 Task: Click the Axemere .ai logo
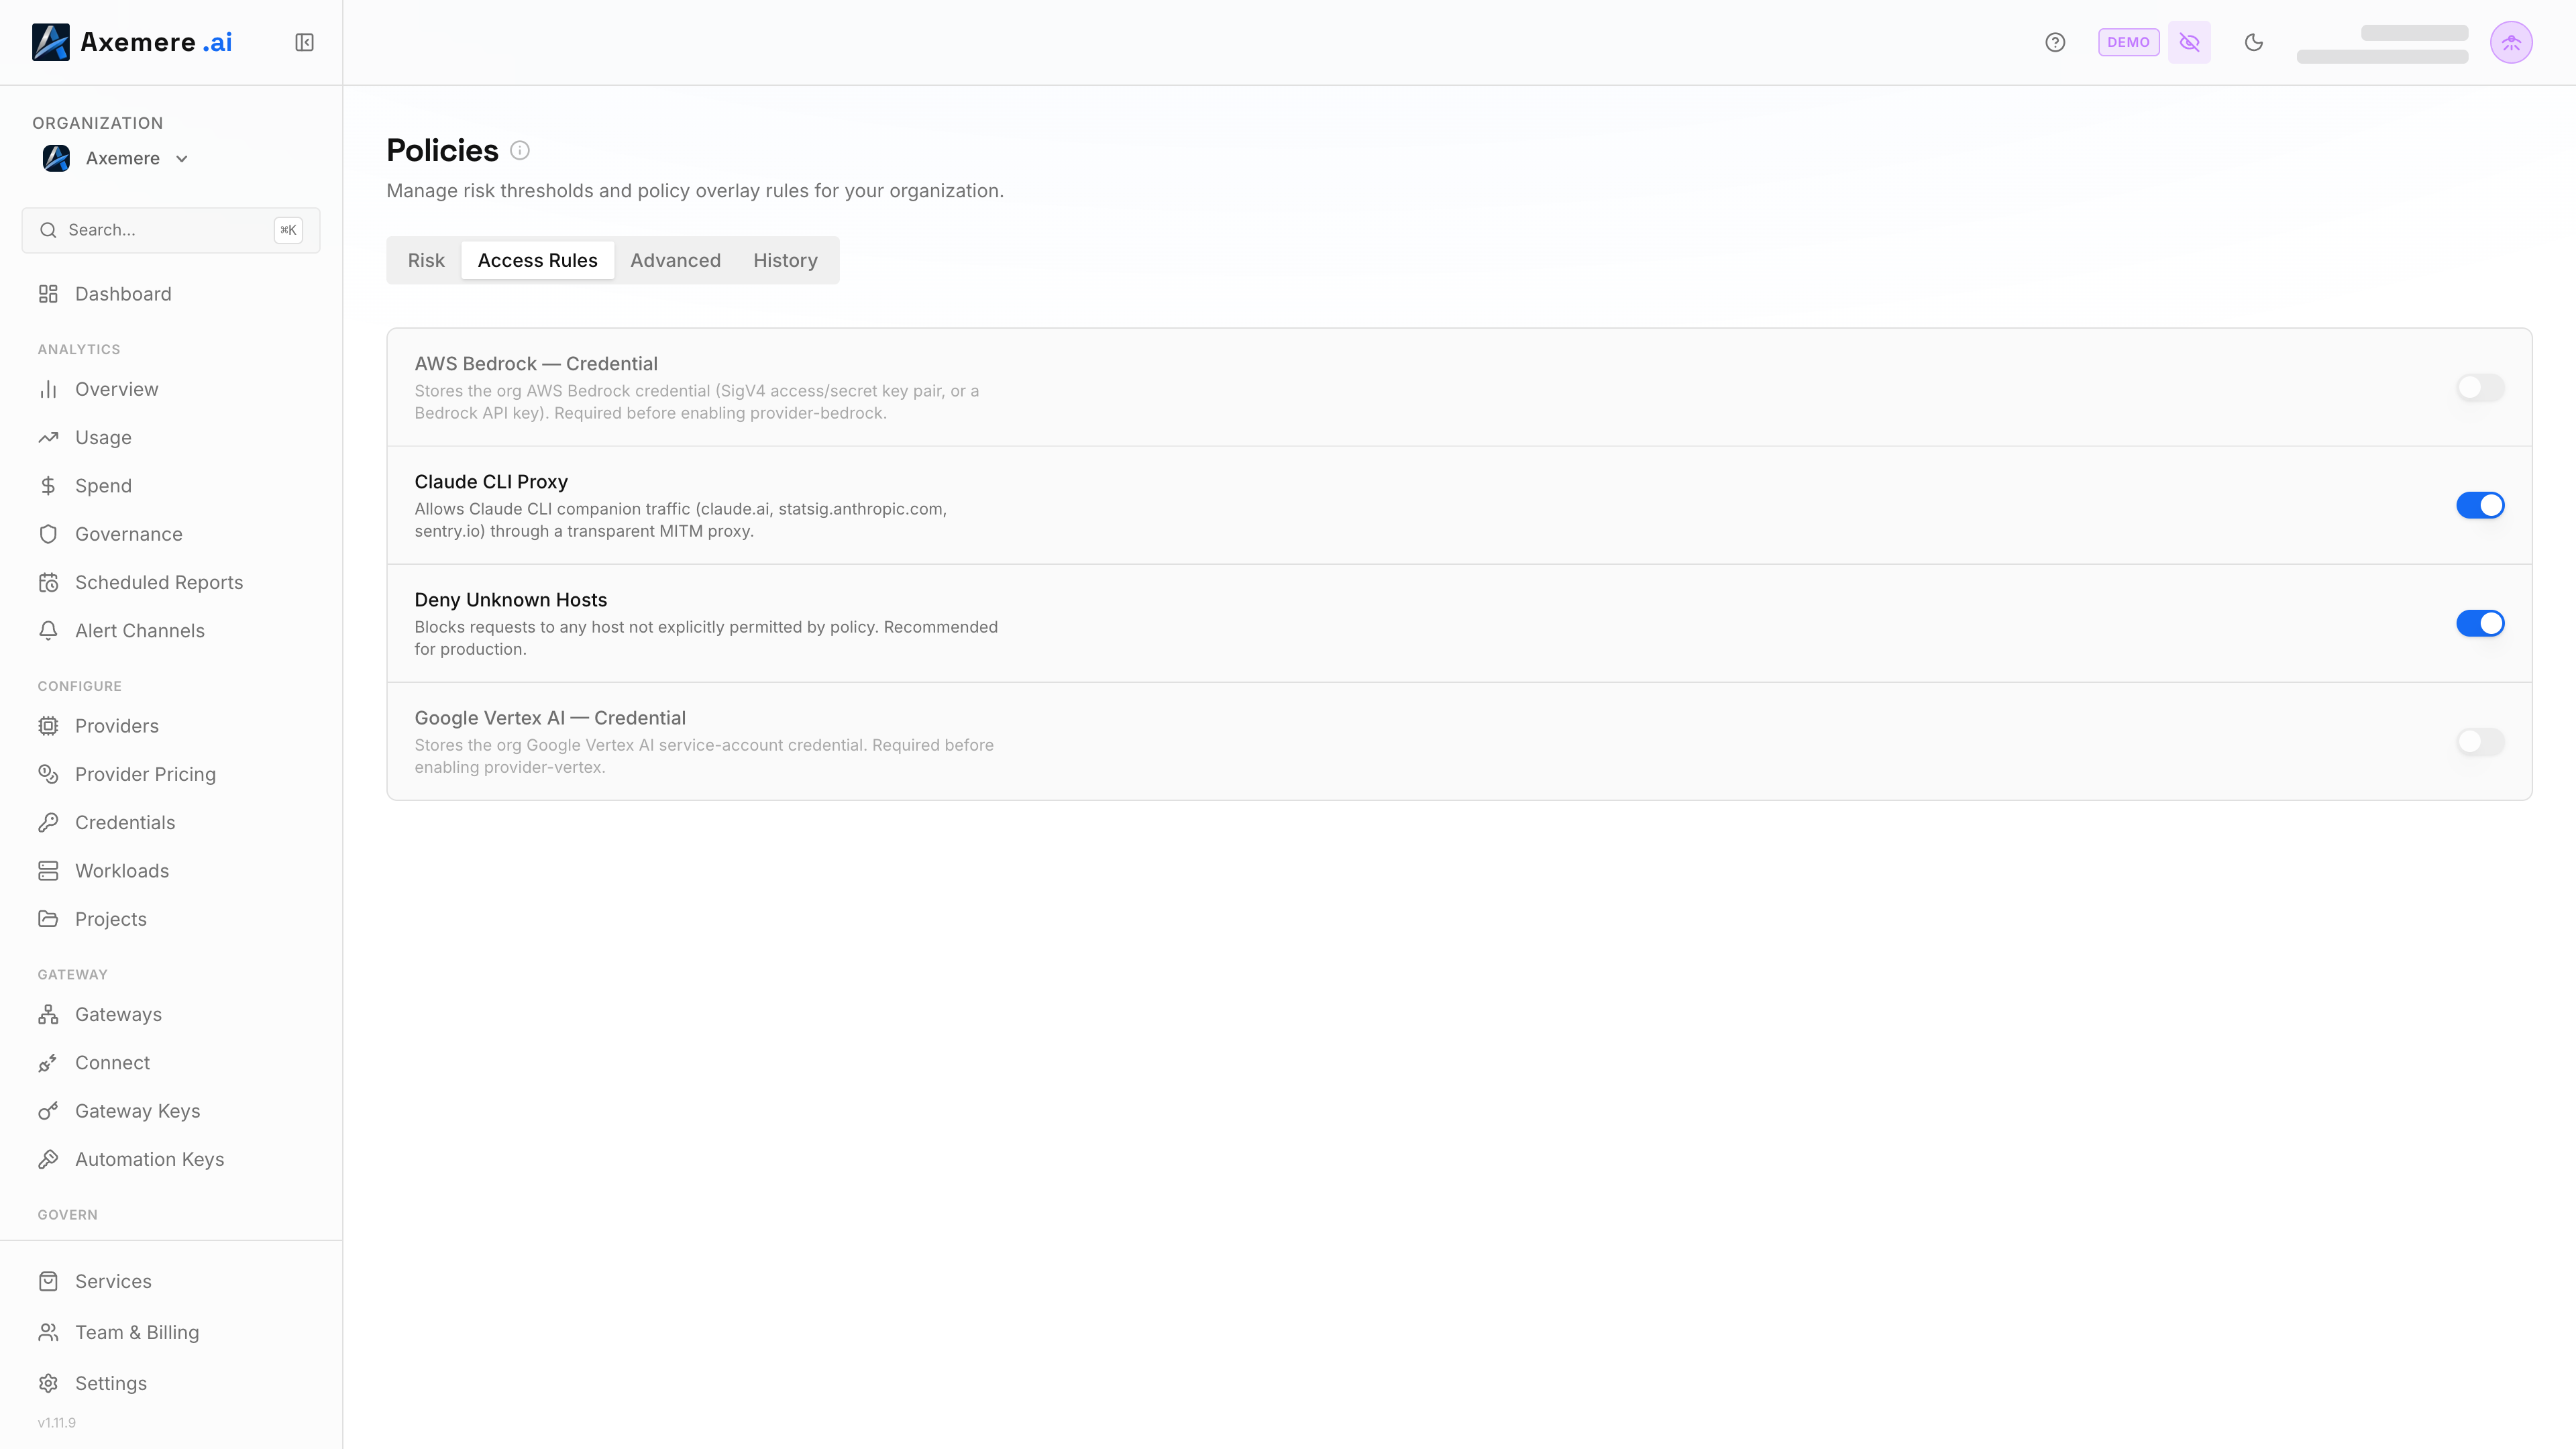[132, 42]
